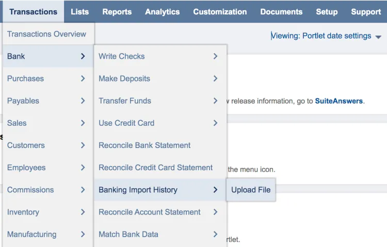Open the Documents menu tab

(281, 11)
